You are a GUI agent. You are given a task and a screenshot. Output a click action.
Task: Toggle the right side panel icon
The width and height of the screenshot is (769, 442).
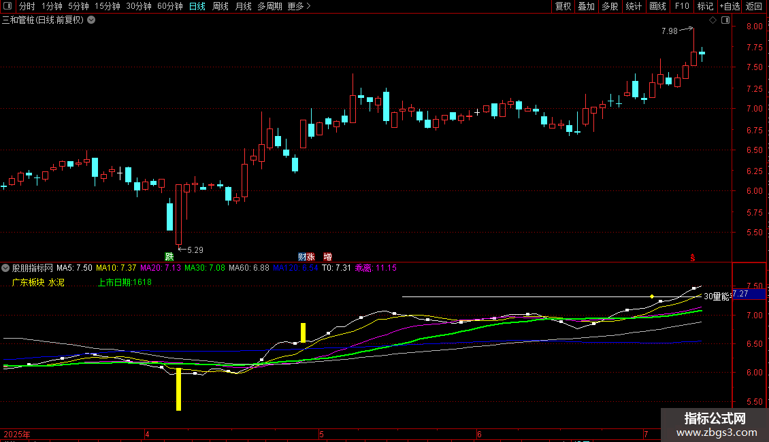pos(725,20)
